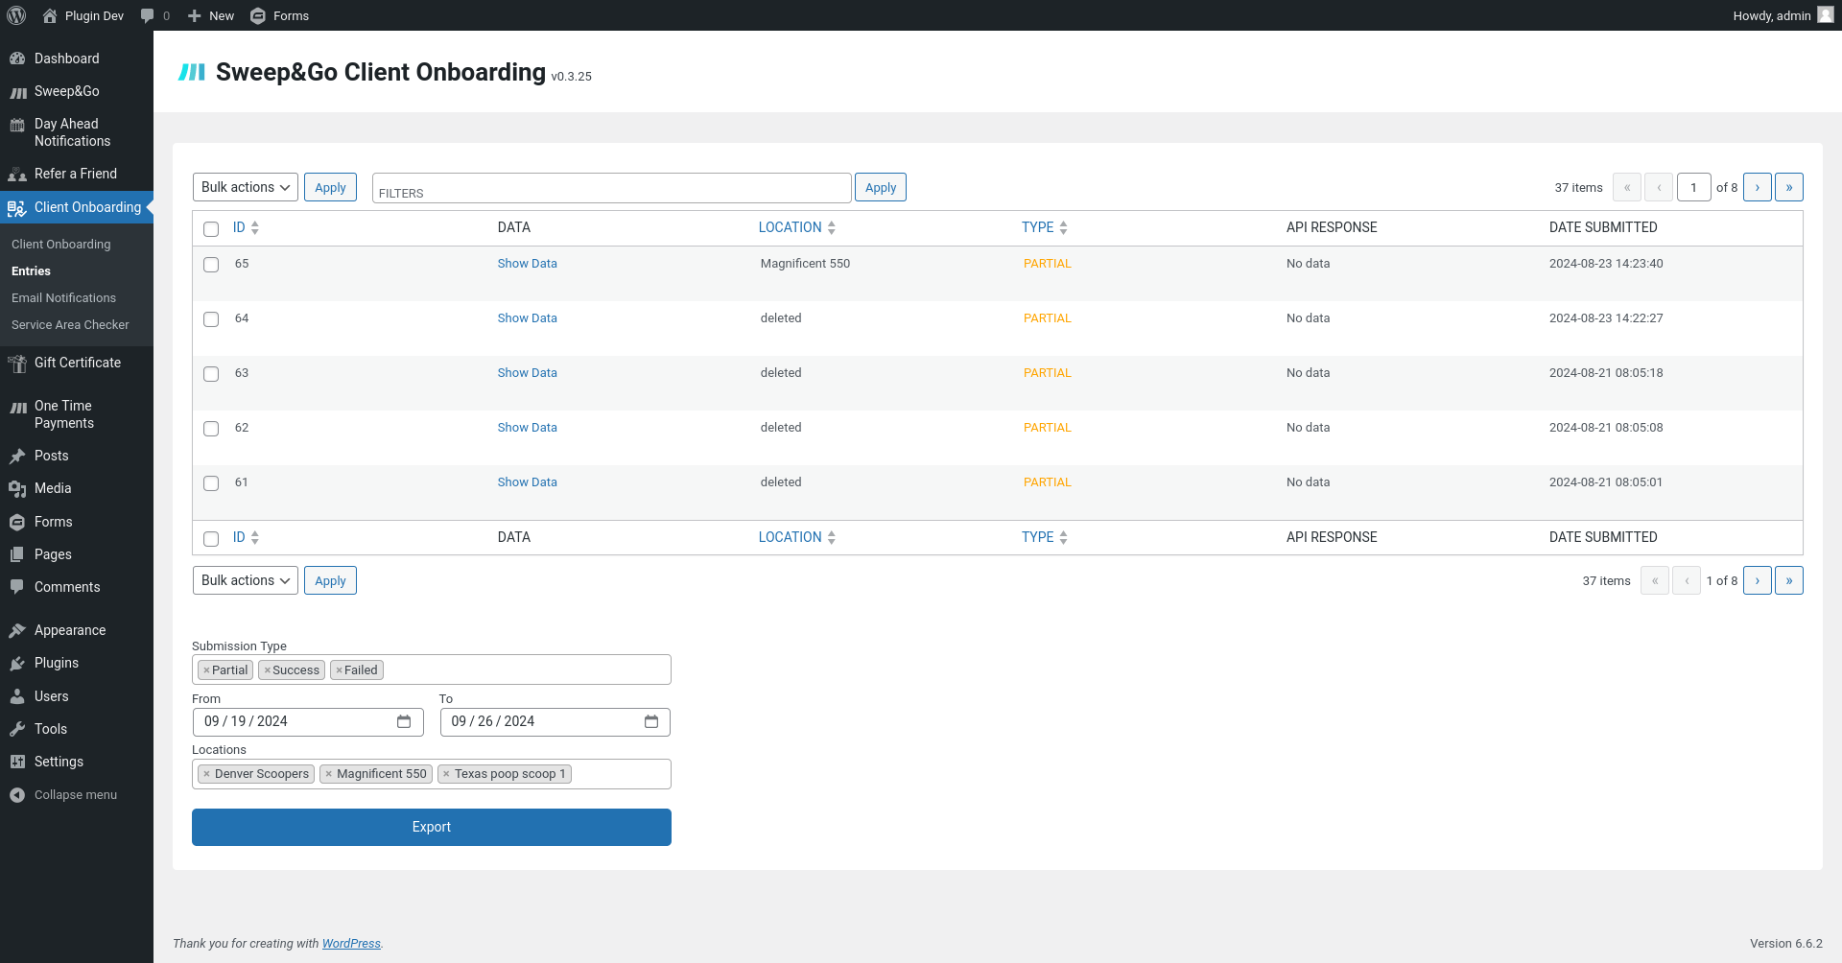Screen dimensions: 1842x963
Task: Click the FILTERS input field
Action: pyautogui.click(x=611, y=188)
